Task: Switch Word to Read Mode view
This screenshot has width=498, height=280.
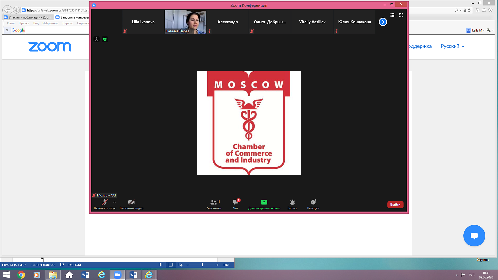Action: (x=161, y=265)
